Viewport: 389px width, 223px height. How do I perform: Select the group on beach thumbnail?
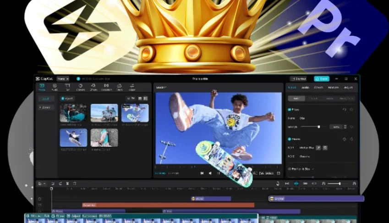tap(104, 113)
